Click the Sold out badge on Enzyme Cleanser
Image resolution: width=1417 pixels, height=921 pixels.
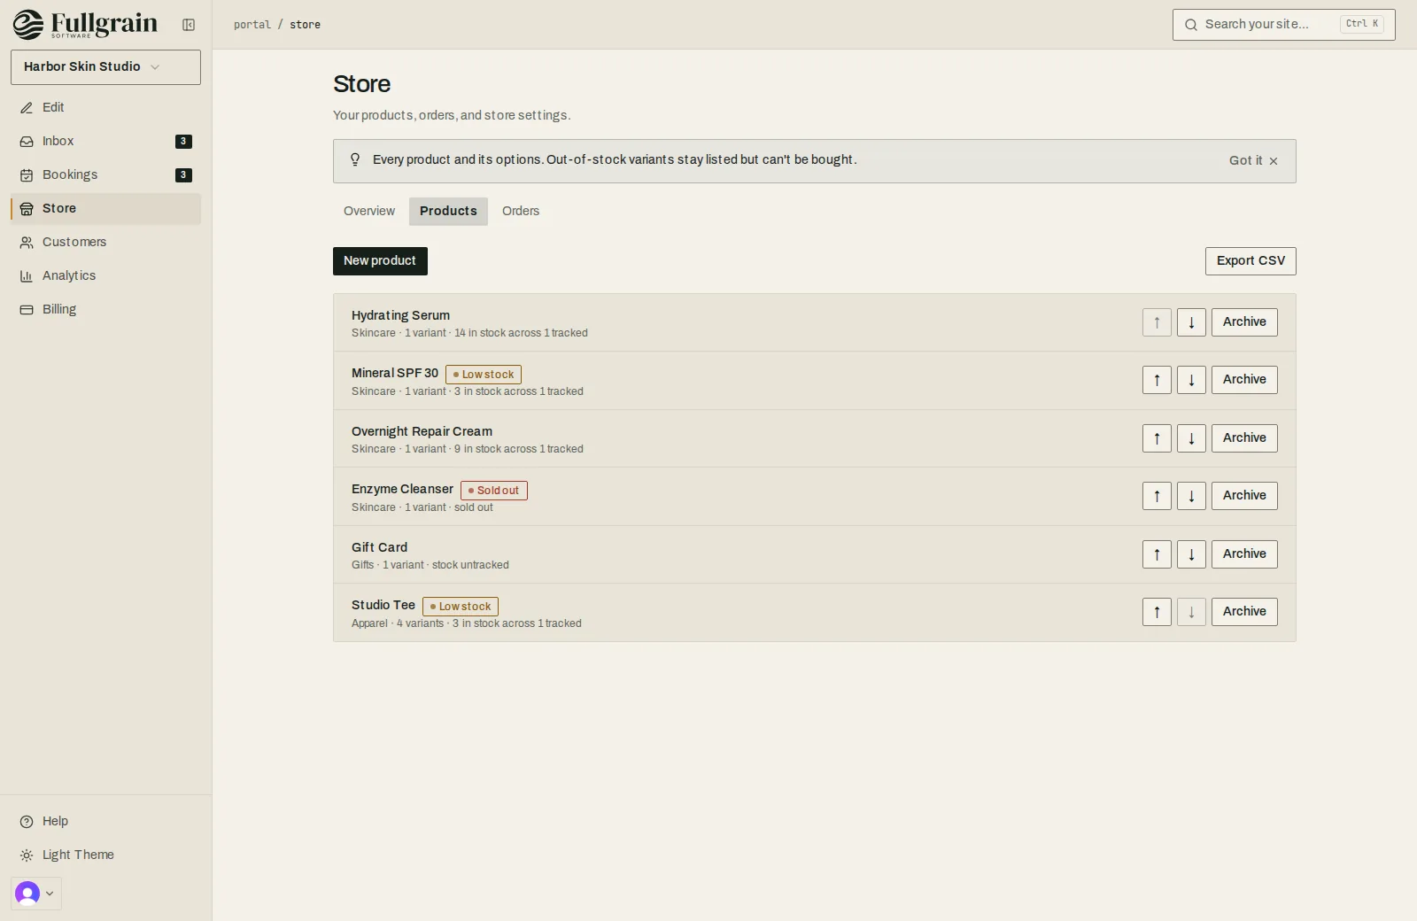pyautogui.click(x=494, y=491)
